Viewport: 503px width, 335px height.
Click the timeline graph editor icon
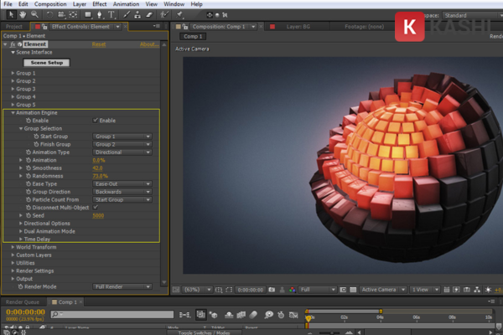[293, 315]
